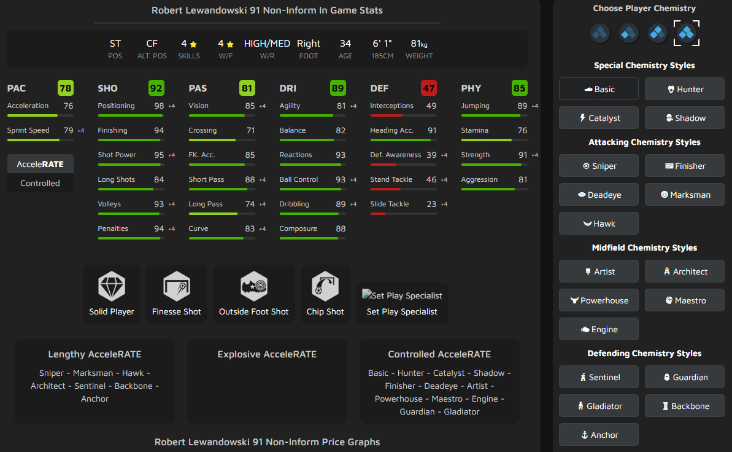Click the Gladiator defending style button
Viewport: 732px width, 452px height.
click(598, 405)
